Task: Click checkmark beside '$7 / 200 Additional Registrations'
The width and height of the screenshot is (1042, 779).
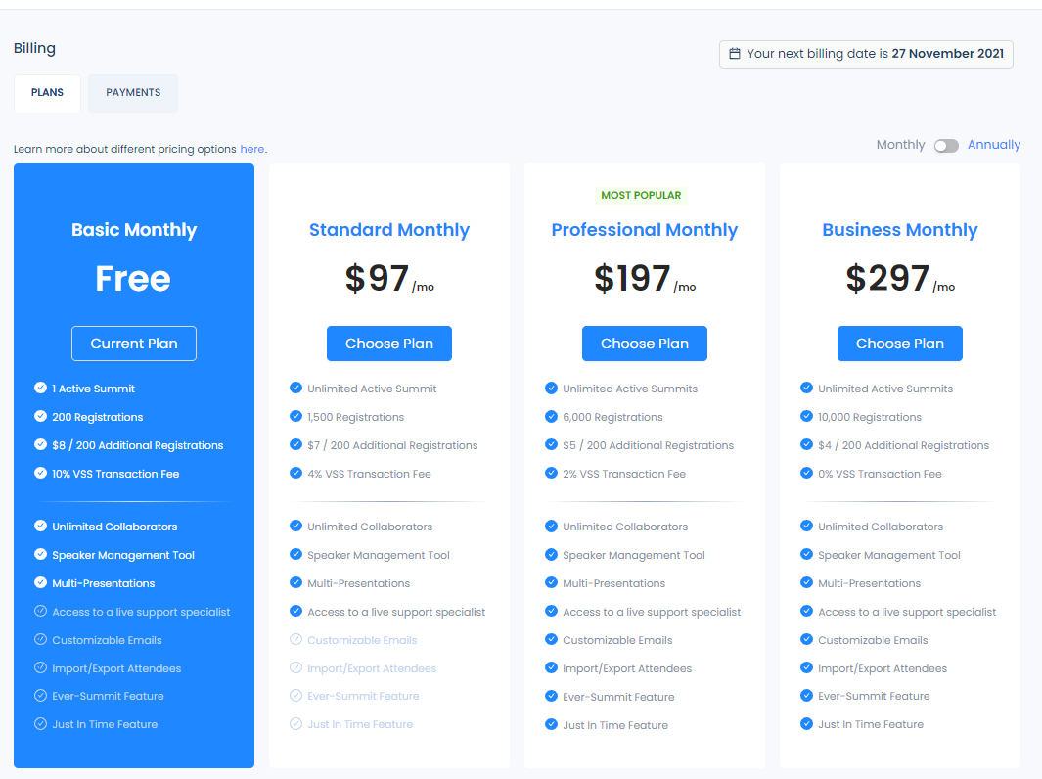Action: pyautogui.click(x=295, y=444)
